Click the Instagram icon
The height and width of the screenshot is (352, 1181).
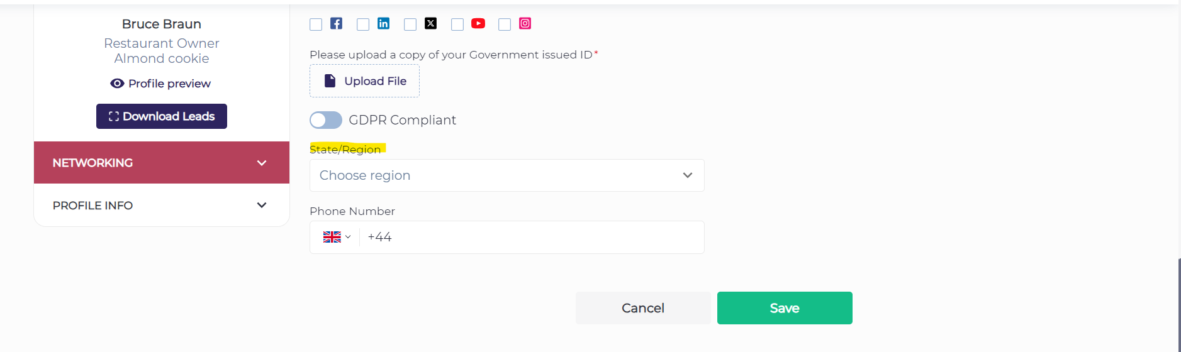click(x=525, y=24)
